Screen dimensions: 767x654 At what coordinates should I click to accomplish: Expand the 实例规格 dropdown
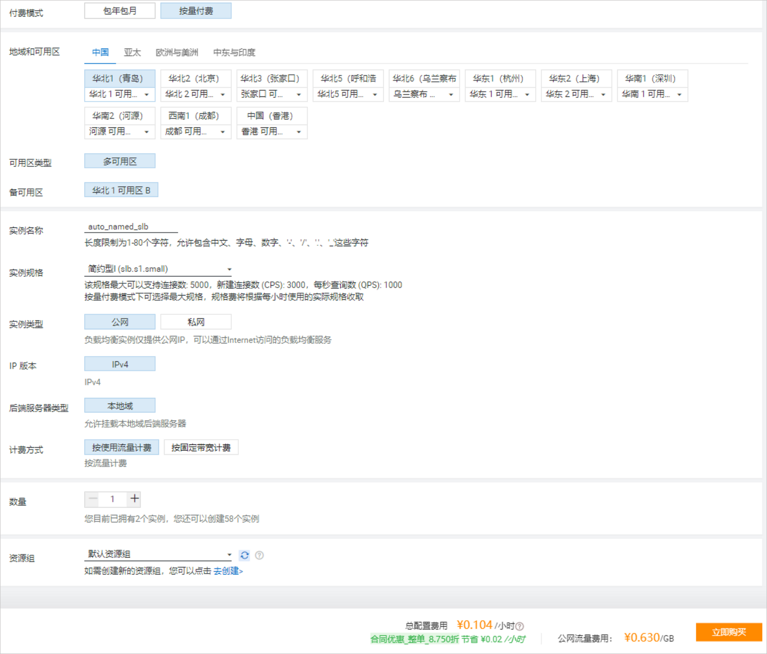pyautogui.click(x=158, y=269)
